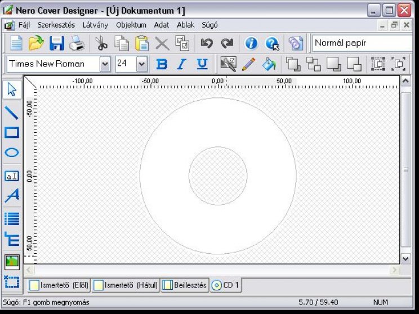Click the overlapping-squares icon next to bring-to-front
This screenshot has width=419, height=314.
coord(313,64)
